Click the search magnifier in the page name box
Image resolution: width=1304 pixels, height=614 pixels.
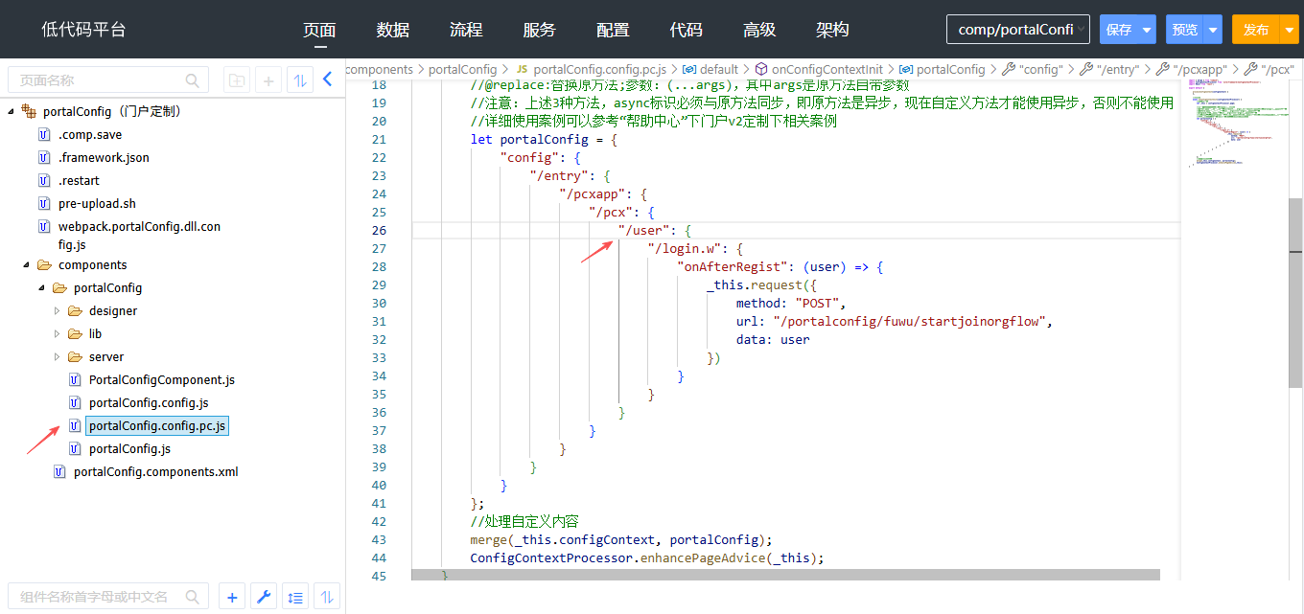(193, 80)
